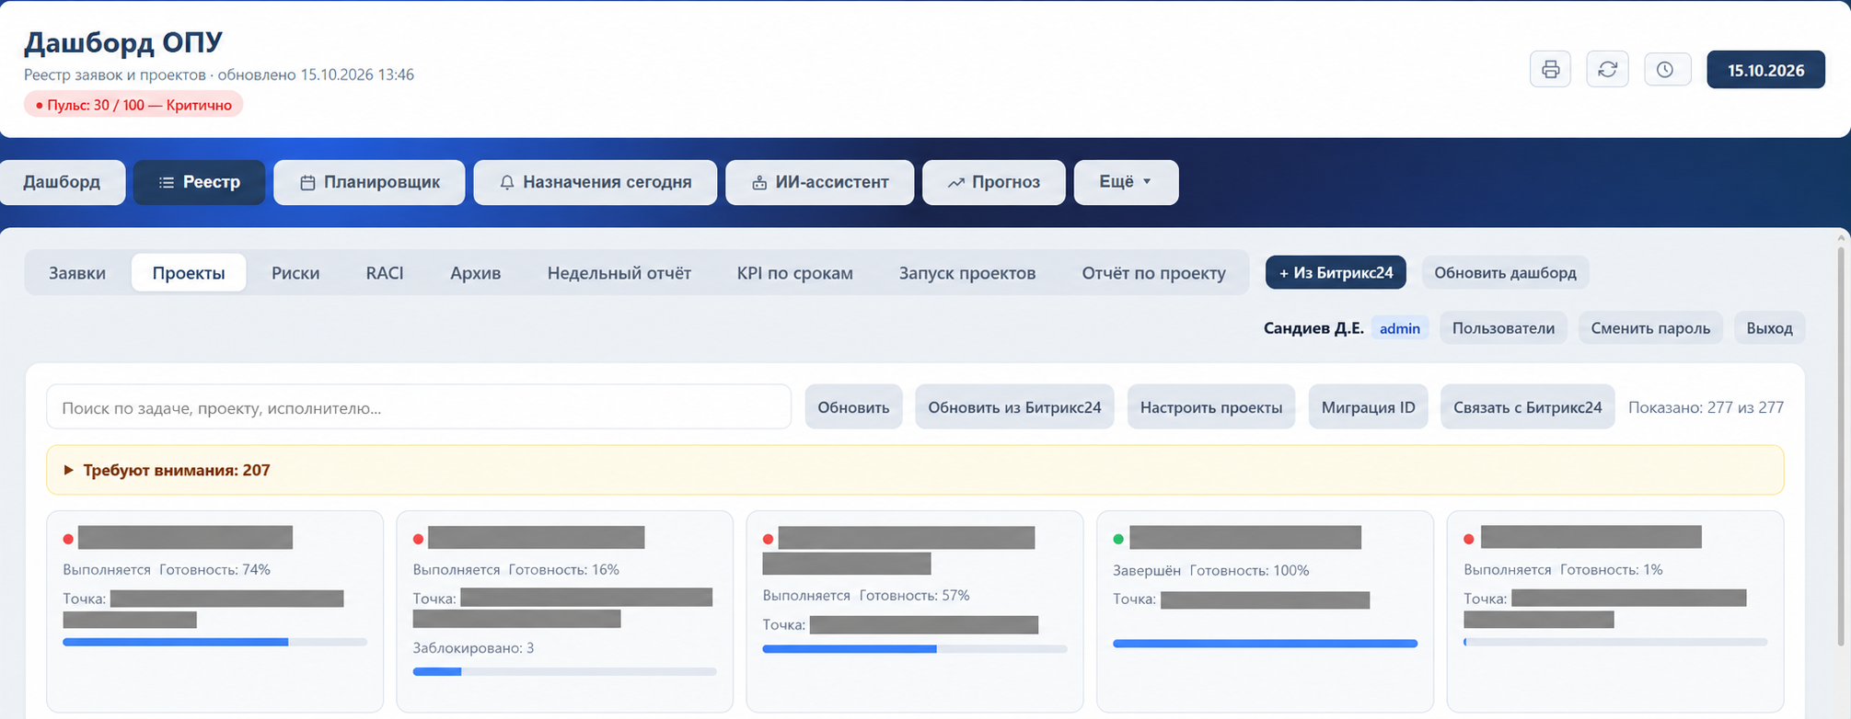The height and width of the screenshot is (719, 1851).
Task: Click the Показано: 277 из 277 counter
Action: click(x=1706, y=407)
